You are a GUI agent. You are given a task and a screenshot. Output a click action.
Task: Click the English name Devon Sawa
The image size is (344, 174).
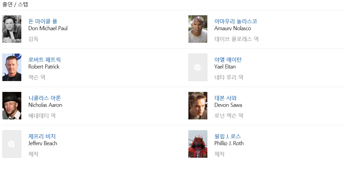point(228,105)
